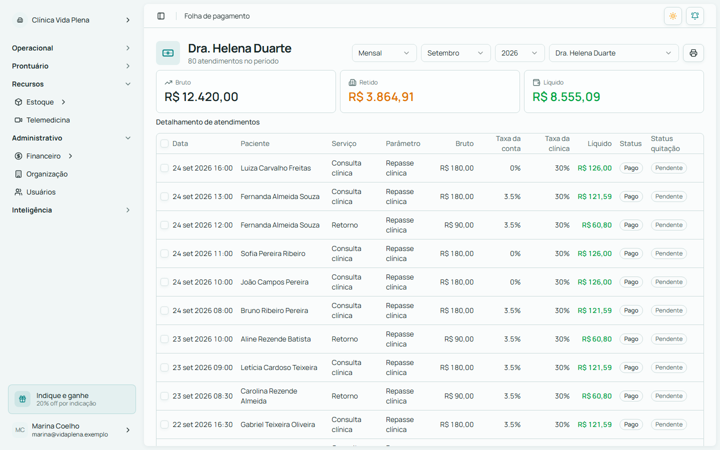This screenshot has width=720, height=450.
Task: Check the select-all checkbox in table header
Action: point(164,143)
